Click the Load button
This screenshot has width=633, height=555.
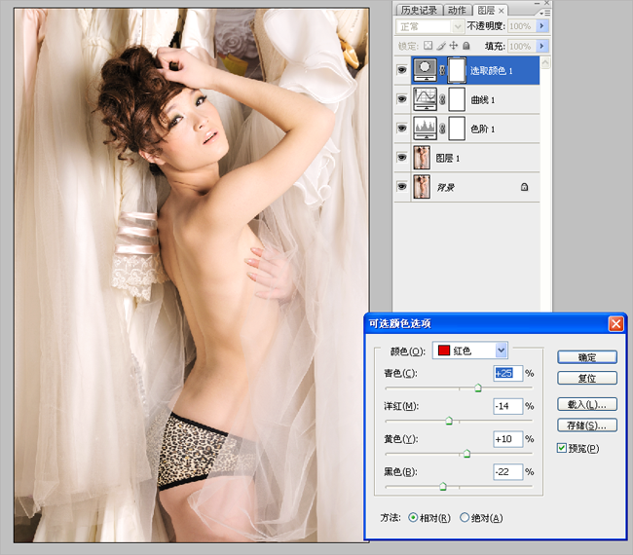pyautogui.click(x=587, y=404)
